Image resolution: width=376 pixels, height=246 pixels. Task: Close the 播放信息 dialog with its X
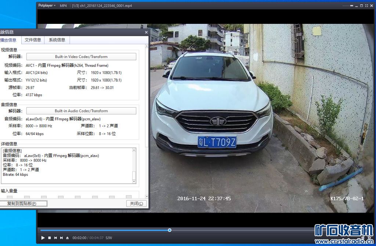click(x=146, y=32)
